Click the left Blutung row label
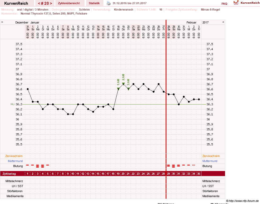Screen dimensions: 260x204 [x=18, y=166]
